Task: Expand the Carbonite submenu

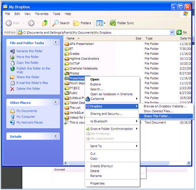Action: point(112,99)
